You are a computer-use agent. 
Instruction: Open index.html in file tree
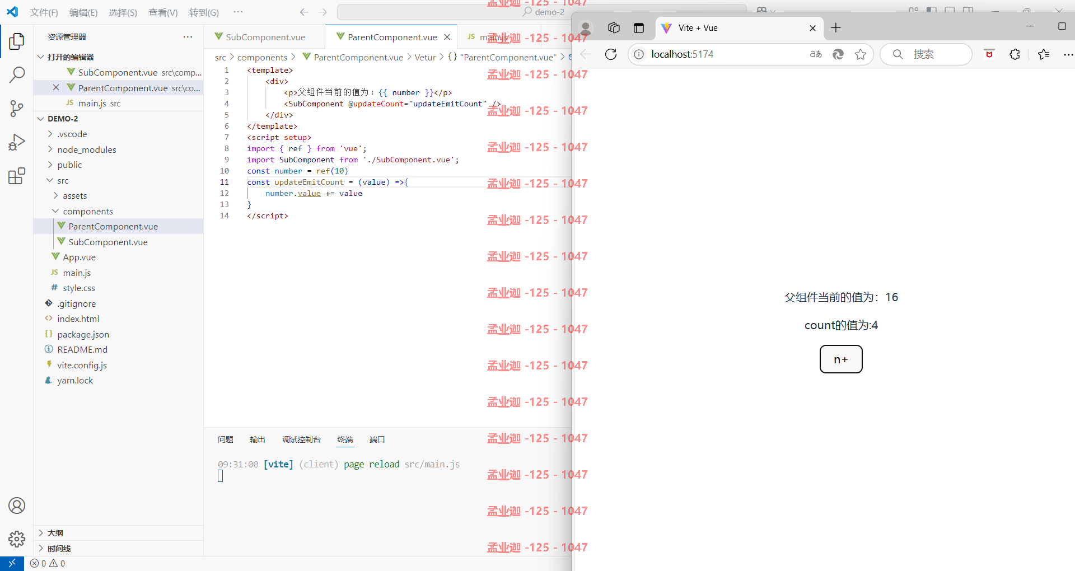click(x=78, y=319)
